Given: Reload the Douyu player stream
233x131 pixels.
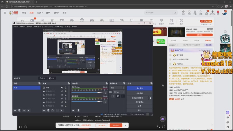Looking at the screenshot, I should (x=26, y=127).
